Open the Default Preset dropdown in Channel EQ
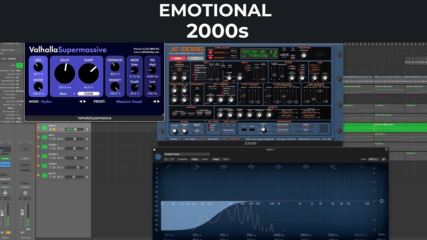 pos(186,154)
